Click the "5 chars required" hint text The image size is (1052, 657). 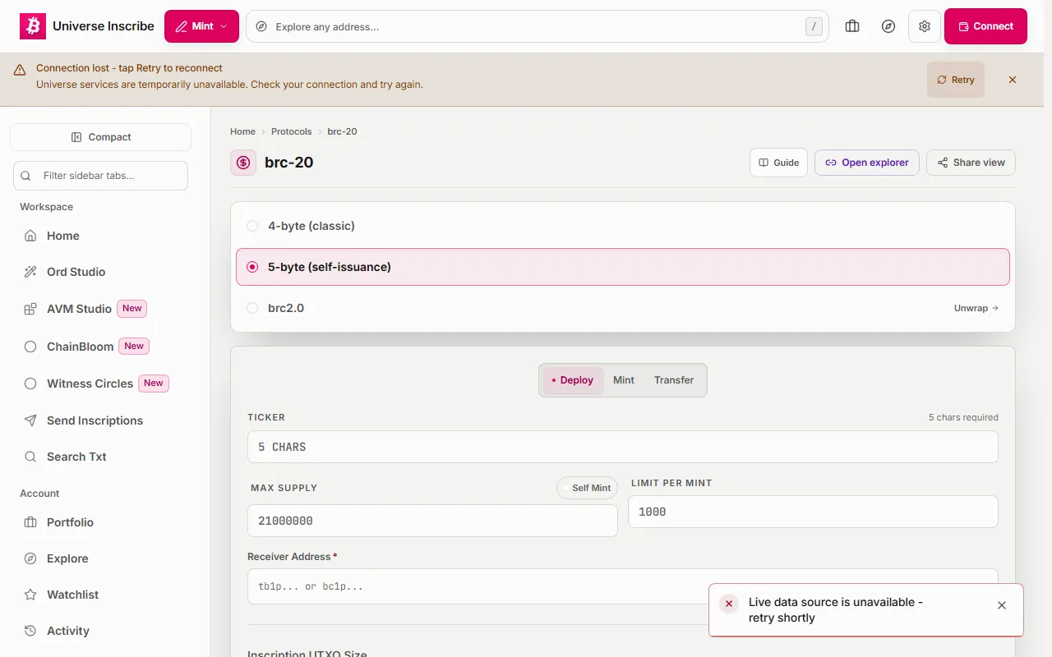[963, 417]
